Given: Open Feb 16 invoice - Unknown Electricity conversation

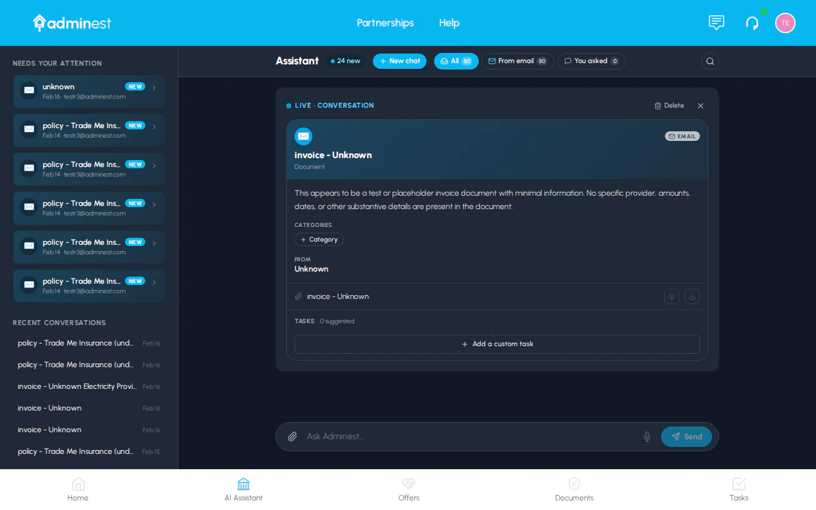Looking at the screenshot, I should point(89,386).
